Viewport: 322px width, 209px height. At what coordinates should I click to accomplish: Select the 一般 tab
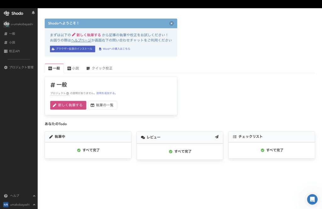54,68
